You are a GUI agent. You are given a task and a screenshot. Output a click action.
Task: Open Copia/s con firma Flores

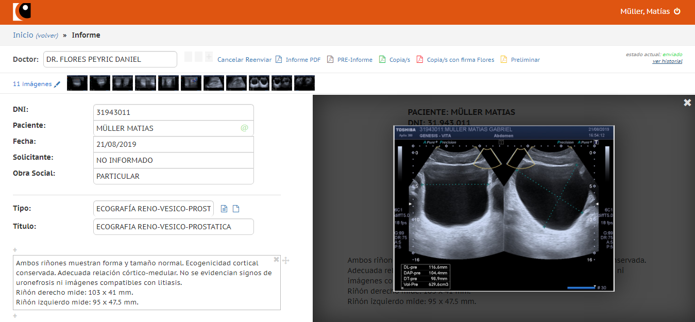coord(460,60)
